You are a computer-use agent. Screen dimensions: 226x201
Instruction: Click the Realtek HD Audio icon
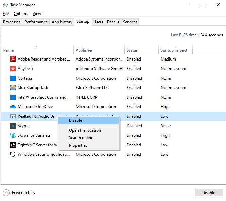pyautogui.click(x=13, y=116)
